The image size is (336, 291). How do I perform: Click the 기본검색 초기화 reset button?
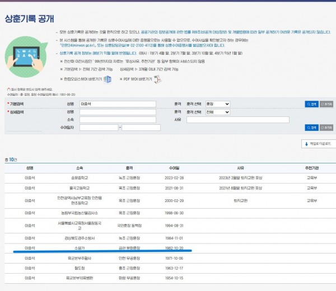pyautogui.click(x=328, y=104)
